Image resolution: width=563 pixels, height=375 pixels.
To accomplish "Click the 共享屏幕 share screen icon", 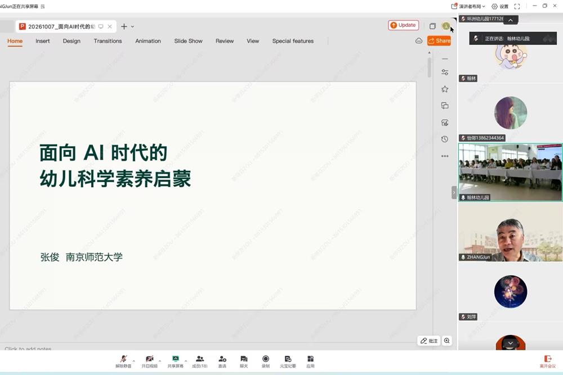I will point(175,361).
